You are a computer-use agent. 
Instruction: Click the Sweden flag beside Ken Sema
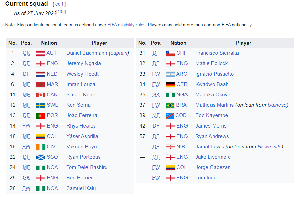pos(41,105)
